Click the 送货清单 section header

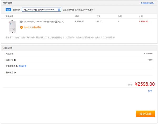(x=8, y=3)
